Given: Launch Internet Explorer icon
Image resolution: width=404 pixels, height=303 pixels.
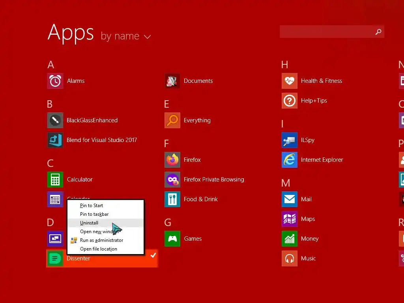Looking at the screenshot, I should click(x=290, y=160).
